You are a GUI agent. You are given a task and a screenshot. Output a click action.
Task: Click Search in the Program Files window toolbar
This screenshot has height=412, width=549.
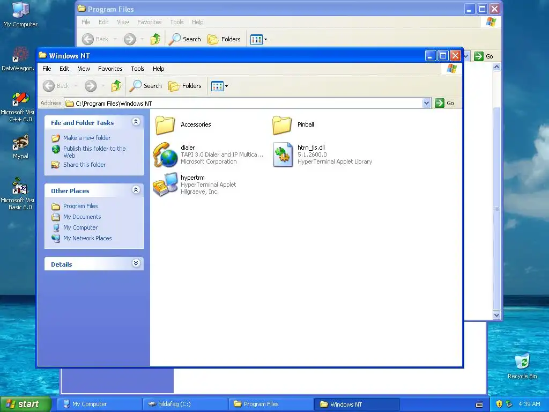(185, 39)
